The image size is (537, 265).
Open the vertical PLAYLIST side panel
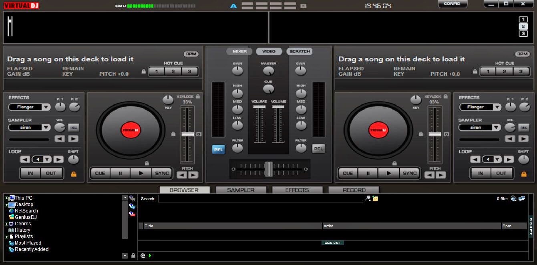point(531,226)
